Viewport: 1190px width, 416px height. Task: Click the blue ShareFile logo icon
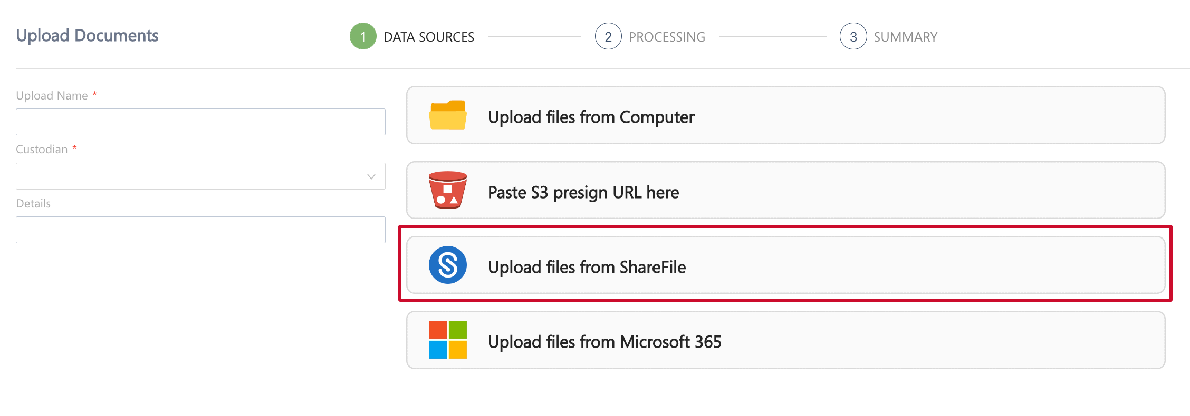click(447, 265)
